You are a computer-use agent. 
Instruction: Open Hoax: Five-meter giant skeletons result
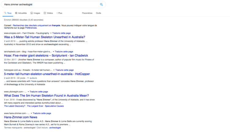coord(46,55)
